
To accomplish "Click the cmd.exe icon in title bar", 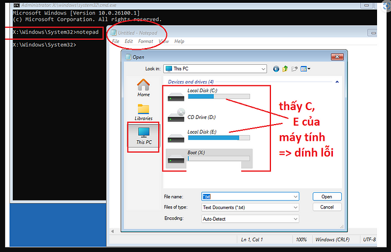I will (x=17, y=5).
